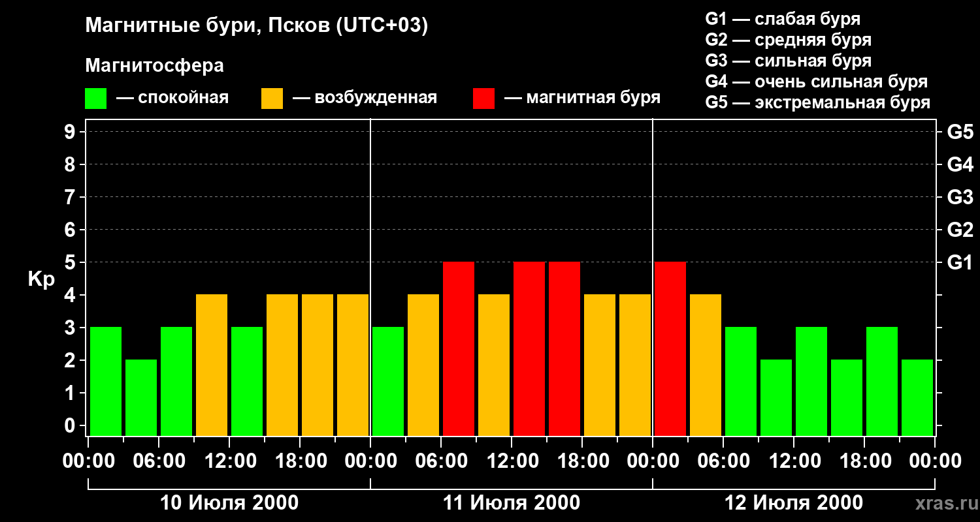The image size is (980, 522).
Task: Click the 'G2 — средняя буря' text
Action: coord(789,40)
